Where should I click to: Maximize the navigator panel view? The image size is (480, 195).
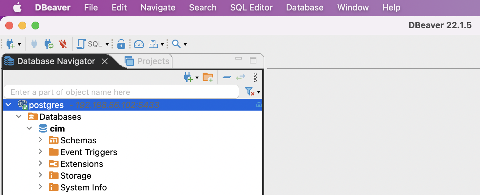coord(253,60)
